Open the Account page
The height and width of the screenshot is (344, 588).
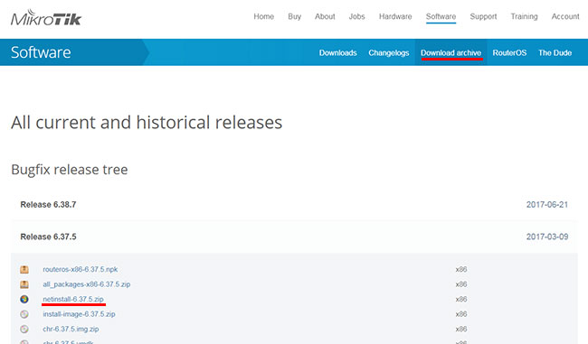point(565,16)
